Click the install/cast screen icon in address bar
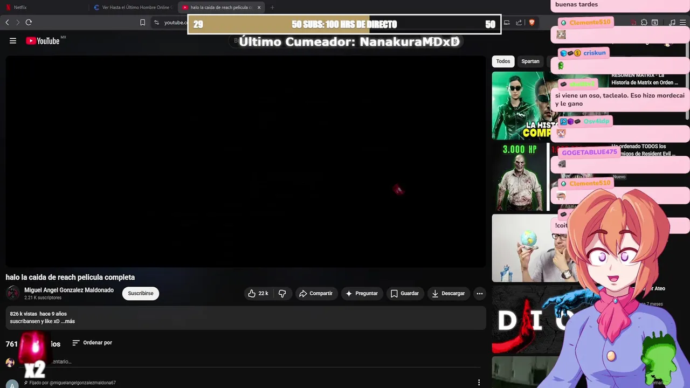 [x=507, y=22]
